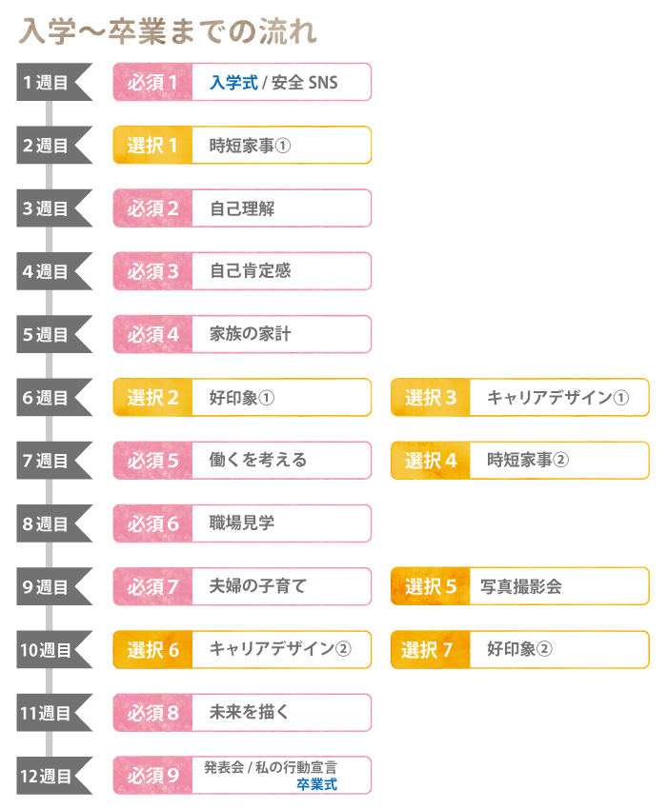Click the 12週目 week marker
Image resolution: width=667 pixels, height=809 pixels.
[x=54, y=776]
